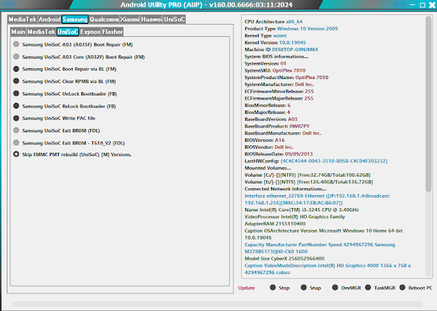The height and width of the screenshot is (311, 437).
Task: Click the Kernel Type winnt line
Action: [x=266, y=35]
